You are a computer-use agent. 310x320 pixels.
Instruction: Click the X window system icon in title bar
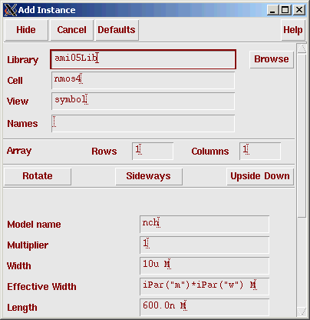tap(11, 10)
